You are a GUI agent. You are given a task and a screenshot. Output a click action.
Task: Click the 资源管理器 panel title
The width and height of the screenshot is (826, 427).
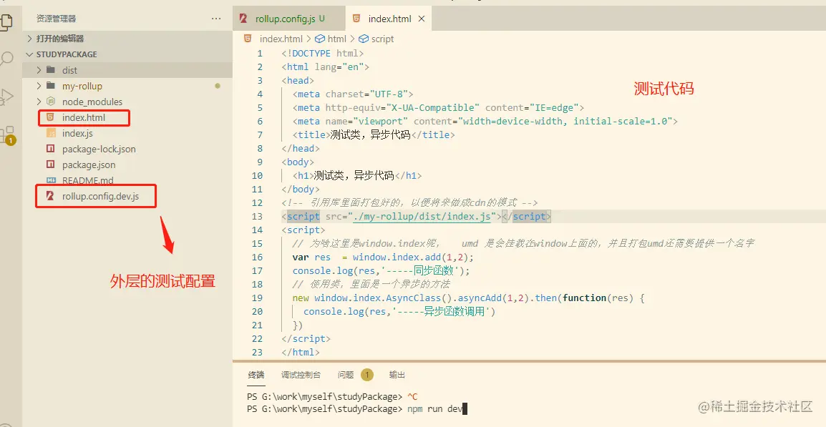[x=57, y=19]
